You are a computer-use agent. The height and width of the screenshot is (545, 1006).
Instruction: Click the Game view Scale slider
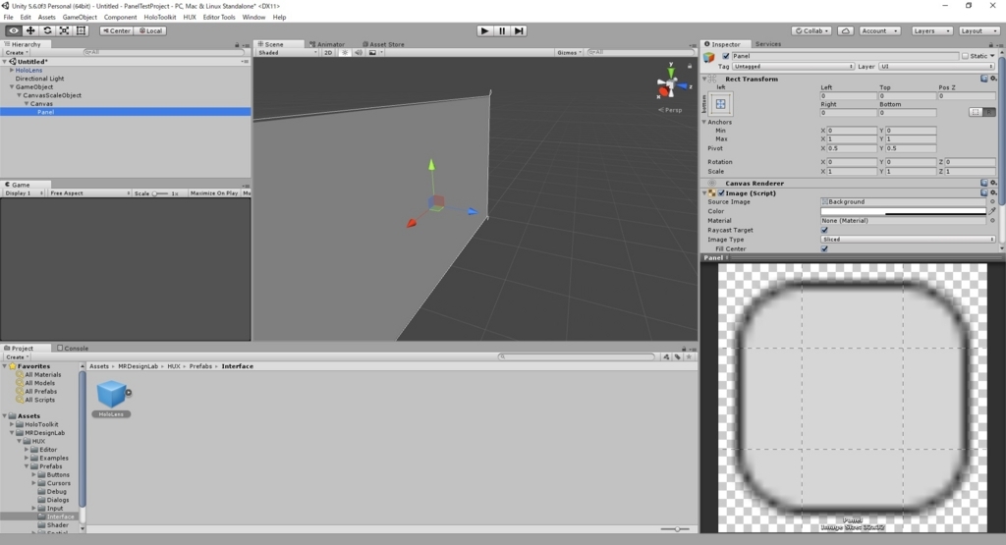tap(160, 193)
